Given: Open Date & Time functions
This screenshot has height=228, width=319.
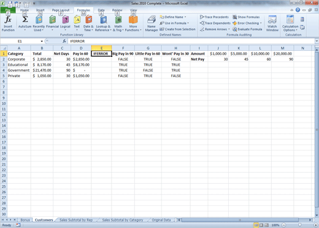Looking at the screenshot, I should coord(88,24).
